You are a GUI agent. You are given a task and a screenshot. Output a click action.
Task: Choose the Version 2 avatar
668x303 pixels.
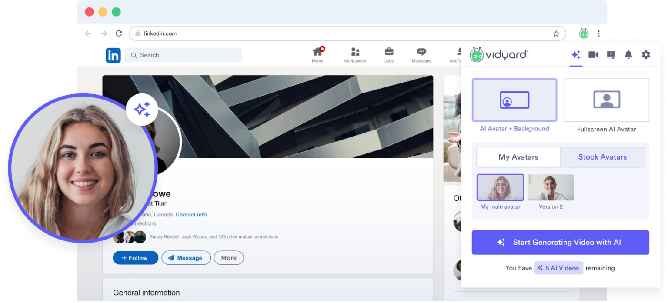[551, 187]
